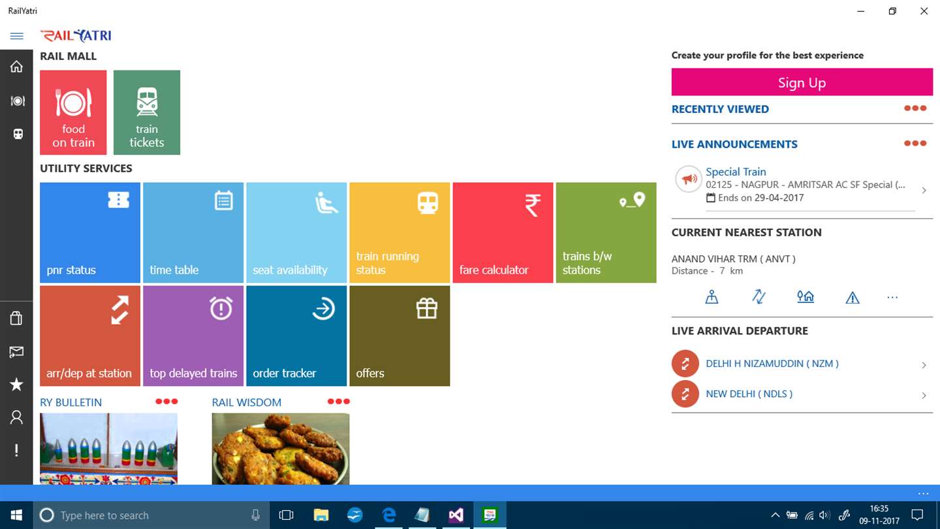Open the shopping bag sidebar icon

(x=16, y=318)
